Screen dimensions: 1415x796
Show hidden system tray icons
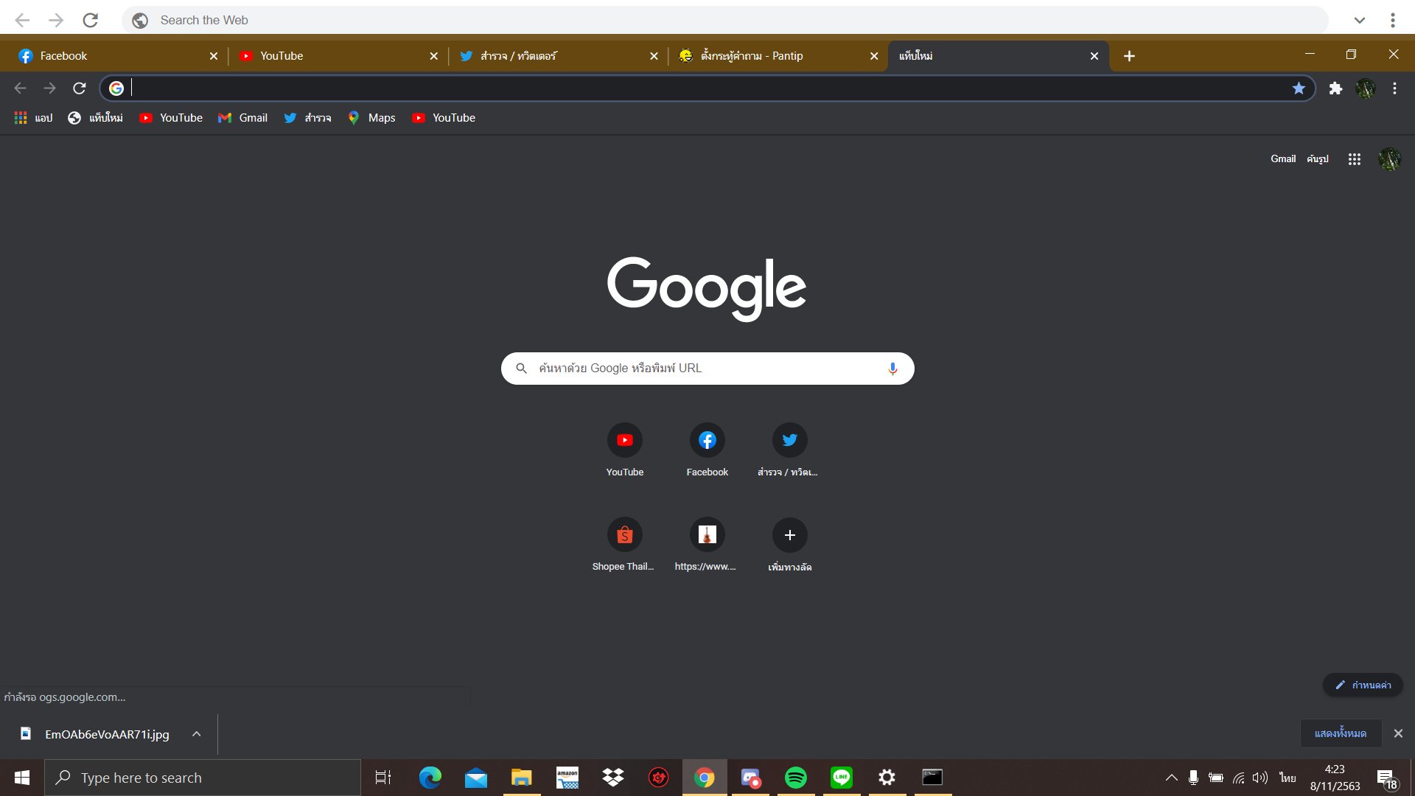click(1171, 778)
